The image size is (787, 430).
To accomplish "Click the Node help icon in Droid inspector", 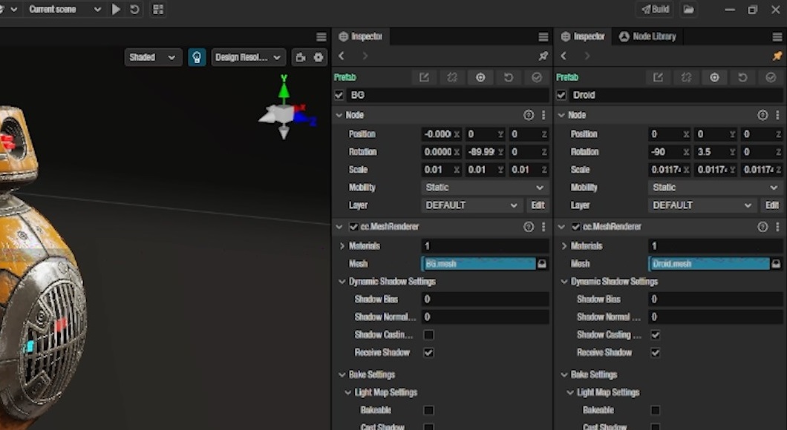I will [762, 115].
